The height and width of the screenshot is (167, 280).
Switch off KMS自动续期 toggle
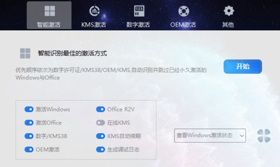101,136
